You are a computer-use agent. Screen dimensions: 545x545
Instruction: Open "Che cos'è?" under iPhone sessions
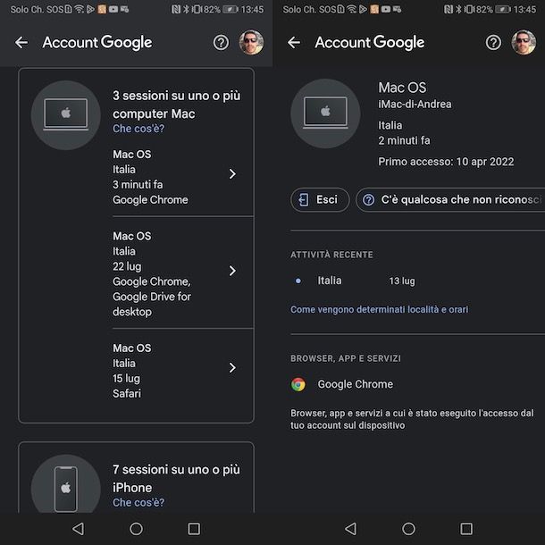pyautogui.click(x=138, y=502)
